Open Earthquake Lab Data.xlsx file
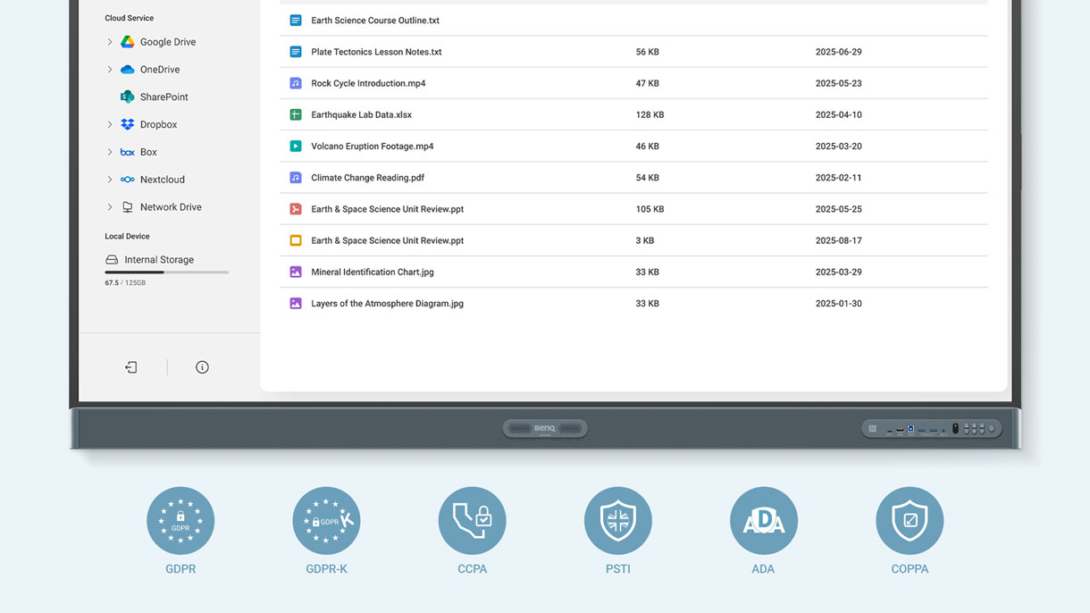Screen dimensions: 1090x613 (361, 115)
